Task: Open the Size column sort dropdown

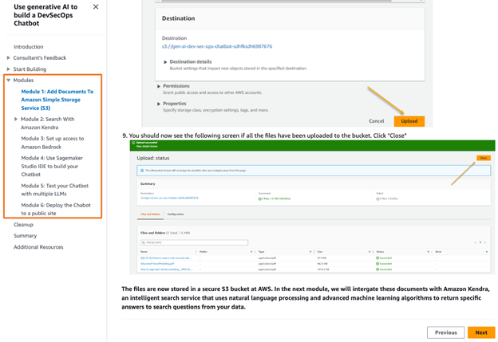Action: pyautogui.click(x=370, y=252)
